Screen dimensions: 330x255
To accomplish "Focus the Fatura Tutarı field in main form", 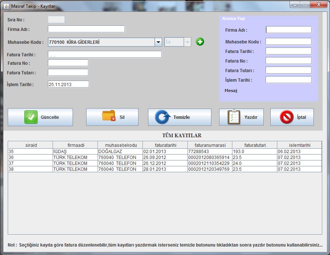I will pyautogui.click(x=68, y=72).
